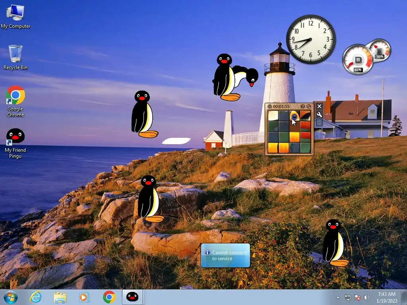Click the toucan beak tile in puzzle's top-right

pyautogui.click(x=305, y=116)
